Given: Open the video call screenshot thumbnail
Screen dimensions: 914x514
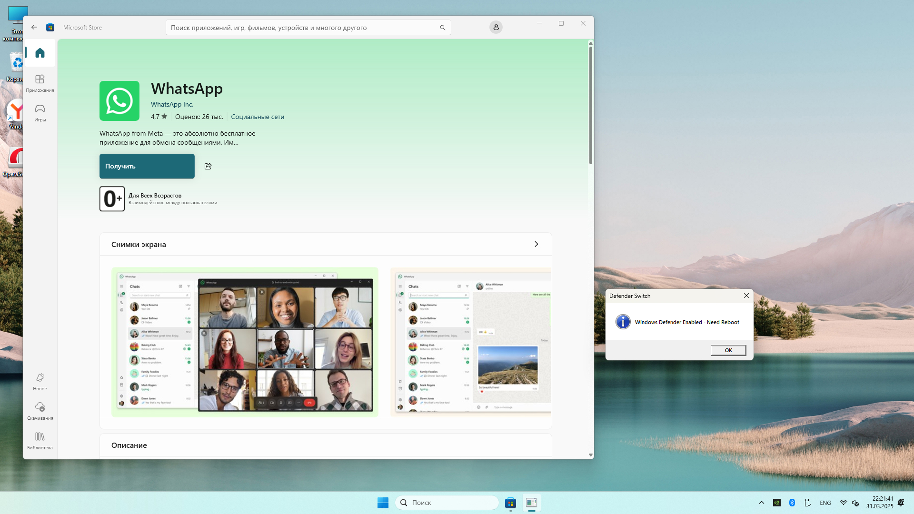Looking at the screenshot, I should [245, 342].
